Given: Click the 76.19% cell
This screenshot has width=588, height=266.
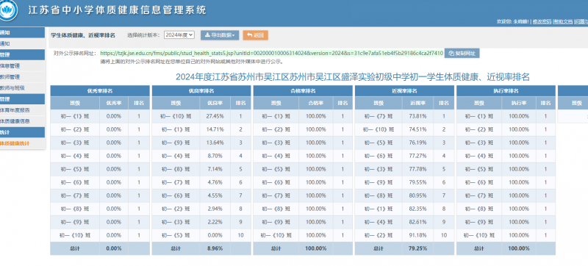Looking at the screenshot, I should click(417, 143).
